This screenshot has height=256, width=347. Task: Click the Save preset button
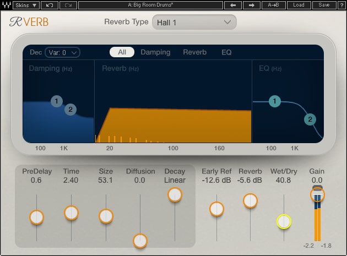pos(324,5)
